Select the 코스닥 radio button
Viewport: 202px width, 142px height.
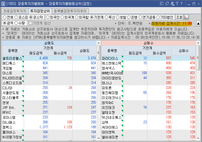31,17
